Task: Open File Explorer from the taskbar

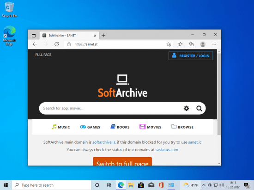Action: click(131, 185)
